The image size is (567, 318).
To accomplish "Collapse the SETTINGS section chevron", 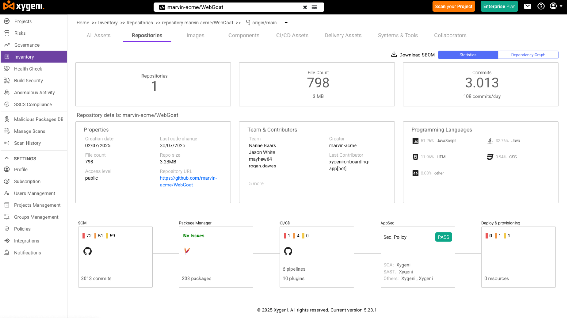I will click(7, 158).
